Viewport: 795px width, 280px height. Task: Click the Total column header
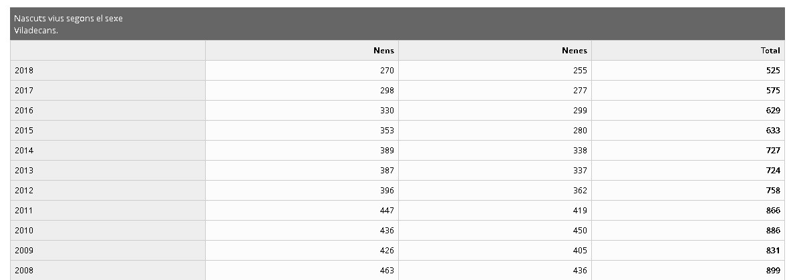click(770, 51)
